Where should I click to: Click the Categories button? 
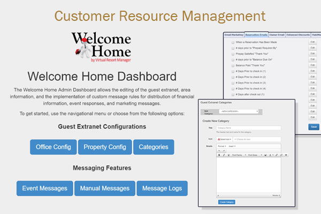[x=154, y=147]
